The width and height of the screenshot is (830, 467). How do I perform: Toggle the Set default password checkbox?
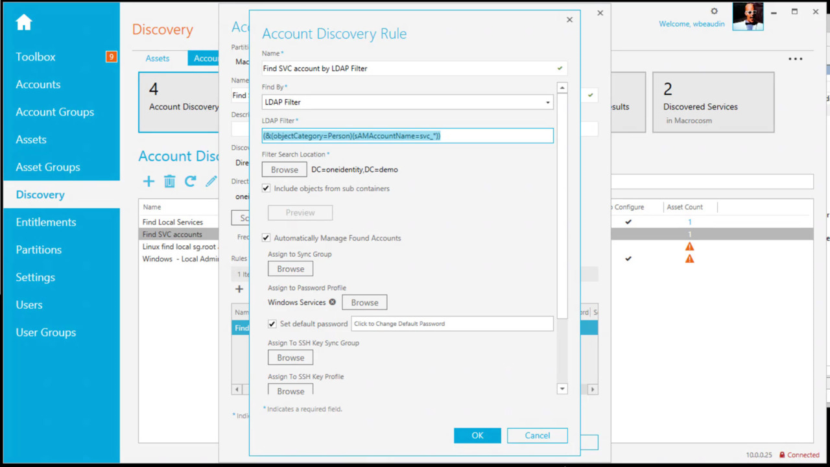pos(272,324)
